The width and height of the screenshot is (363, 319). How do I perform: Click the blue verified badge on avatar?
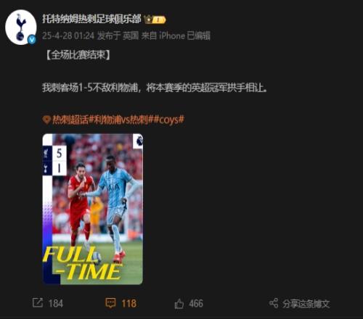tap(32, 40)
